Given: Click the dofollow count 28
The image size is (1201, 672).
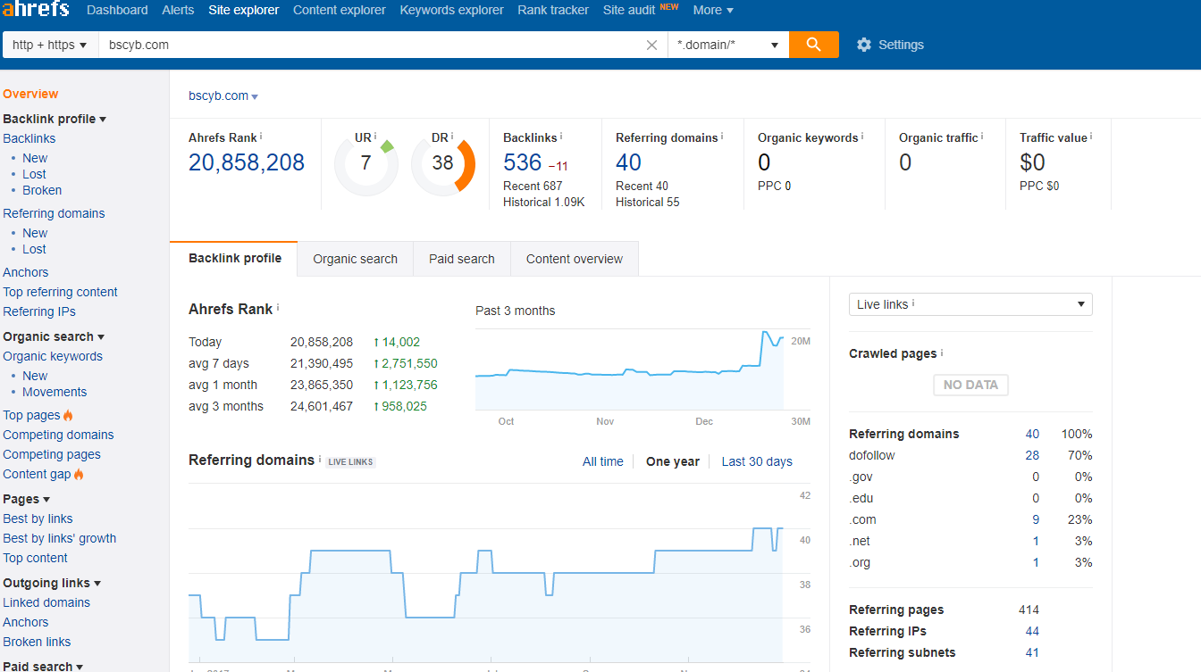Looking at the screenshot, I should (1032, 455).
